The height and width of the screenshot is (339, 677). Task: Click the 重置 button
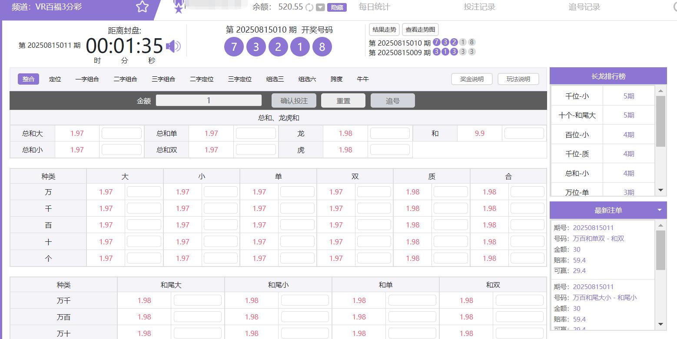coord(343,101)
